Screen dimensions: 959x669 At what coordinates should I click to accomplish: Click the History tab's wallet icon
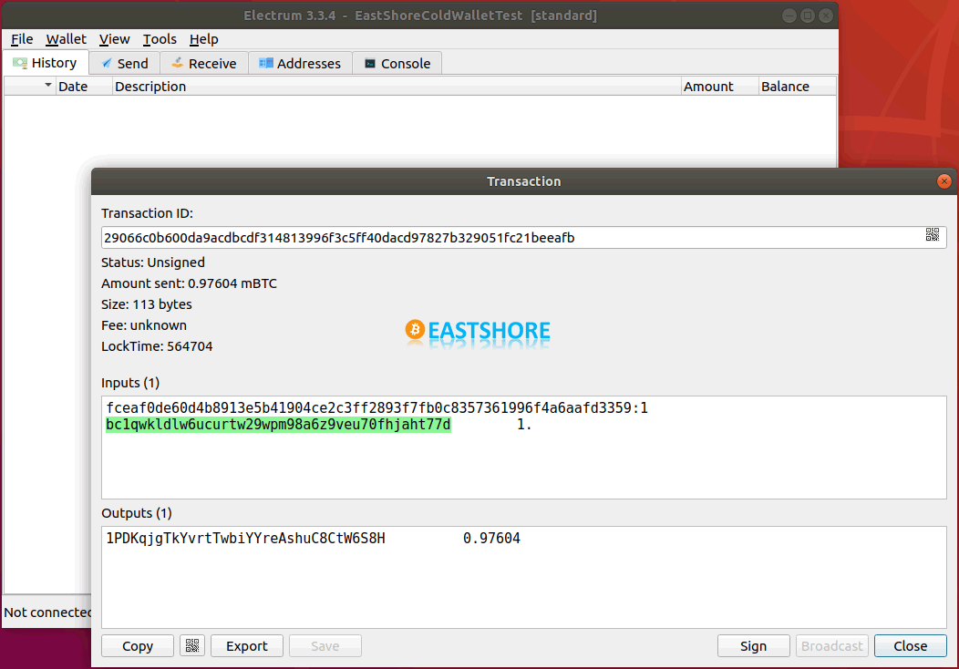pyautogui.click(x=20, y=63)
